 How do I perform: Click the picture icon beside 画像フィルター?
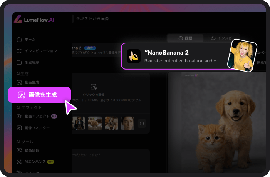(19, 128)
